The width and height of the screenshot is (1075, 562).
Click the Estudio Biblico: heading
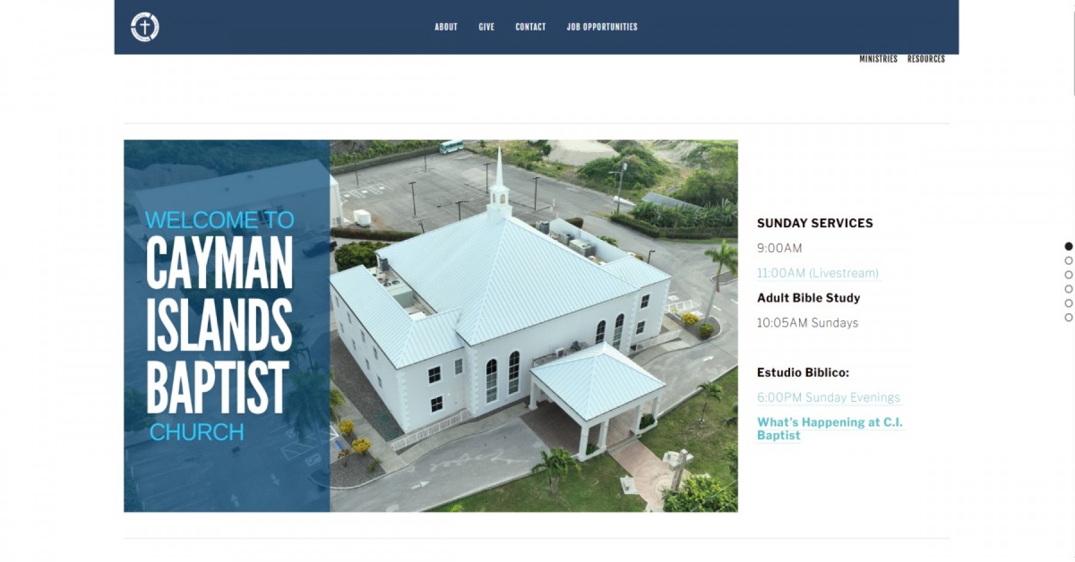click(x=803, y=372)
